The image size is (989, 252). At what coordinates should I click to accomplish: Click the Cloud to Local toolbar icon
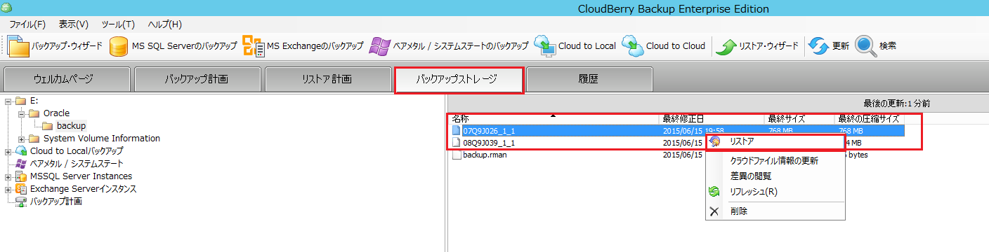pyautogui.click(x=544, y=46)
